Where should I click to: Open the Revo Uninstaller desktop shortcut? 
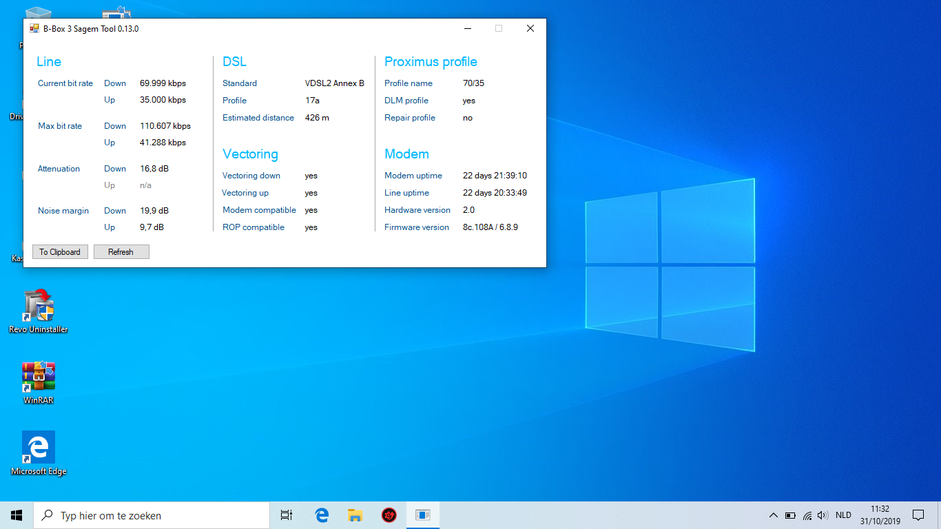click(x=39, y=308)
